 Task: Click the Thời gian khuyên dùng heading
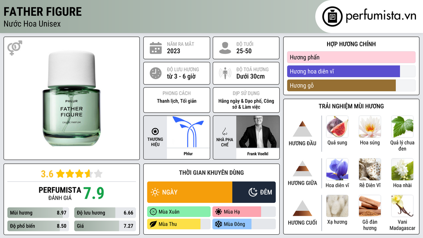coord(211,172)
